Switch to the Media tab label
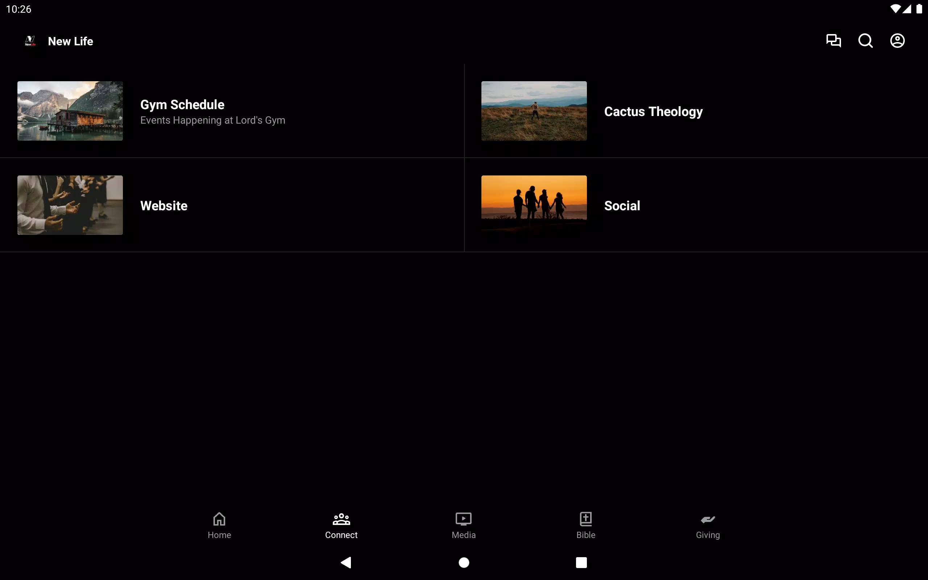 pos(464,535)
